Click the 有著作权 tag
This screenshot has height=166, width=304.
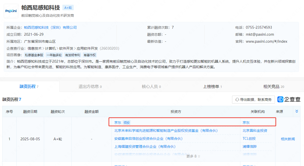click(90, 55)
